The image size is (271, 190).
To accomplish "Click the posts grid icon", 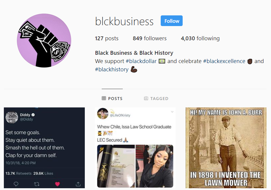I will click(x=104, y=98).
